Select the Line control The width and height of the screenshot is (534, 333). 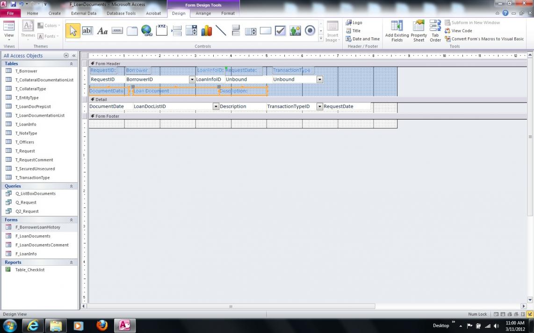pyautogui.click(x=221, y=31)
